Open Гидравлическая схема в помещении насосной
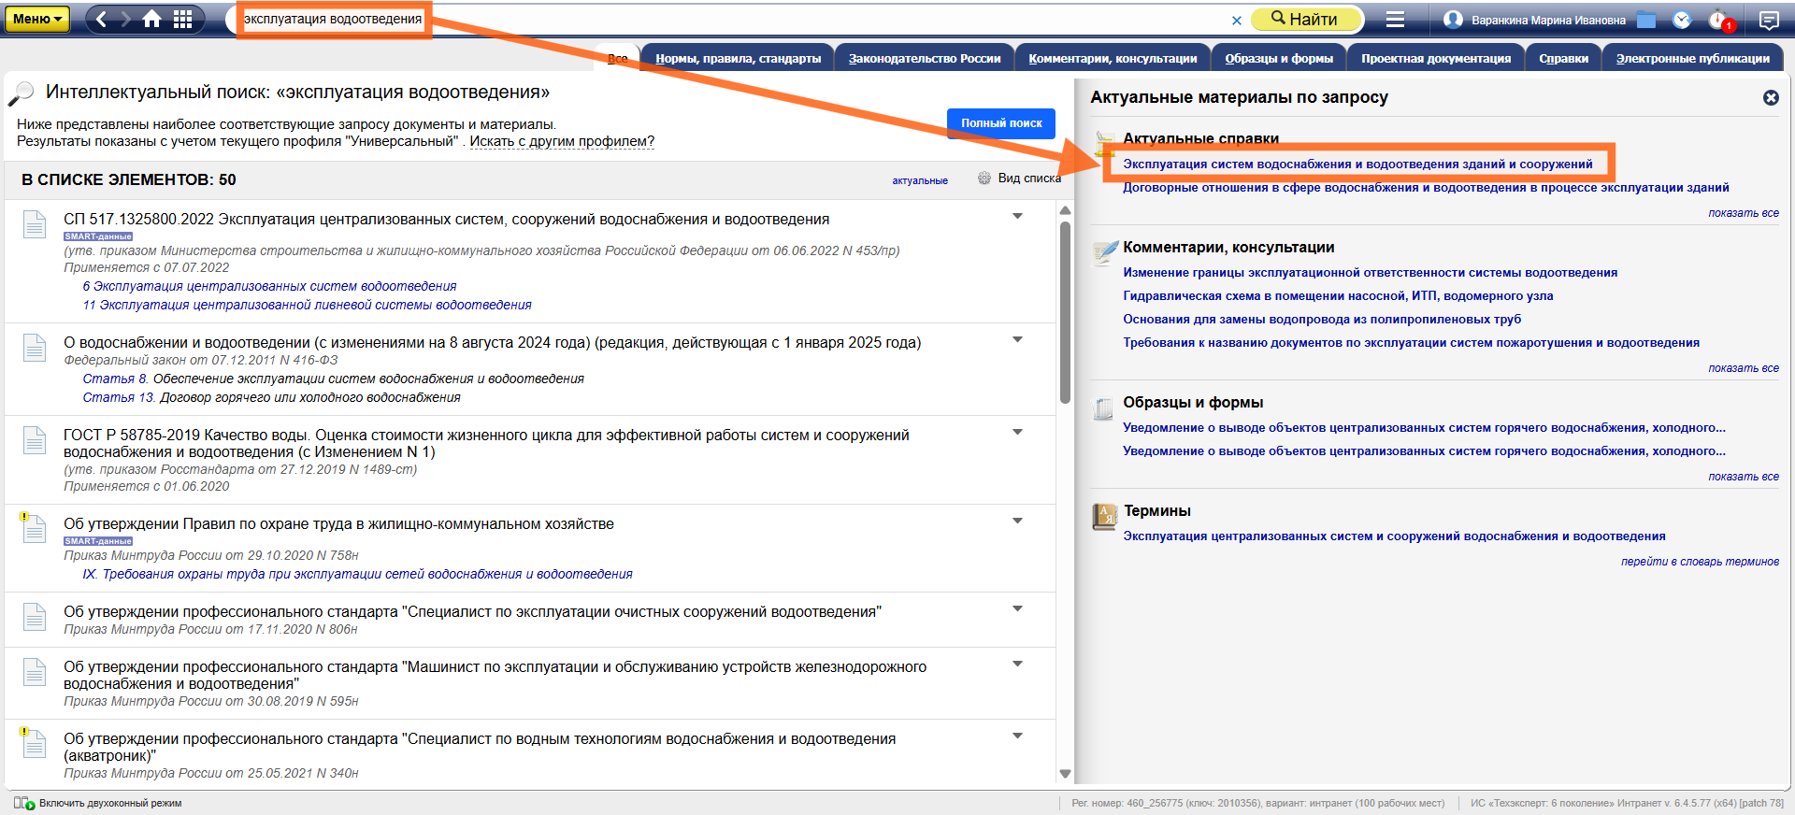The image size is (1795, 815). point(1338,295)
